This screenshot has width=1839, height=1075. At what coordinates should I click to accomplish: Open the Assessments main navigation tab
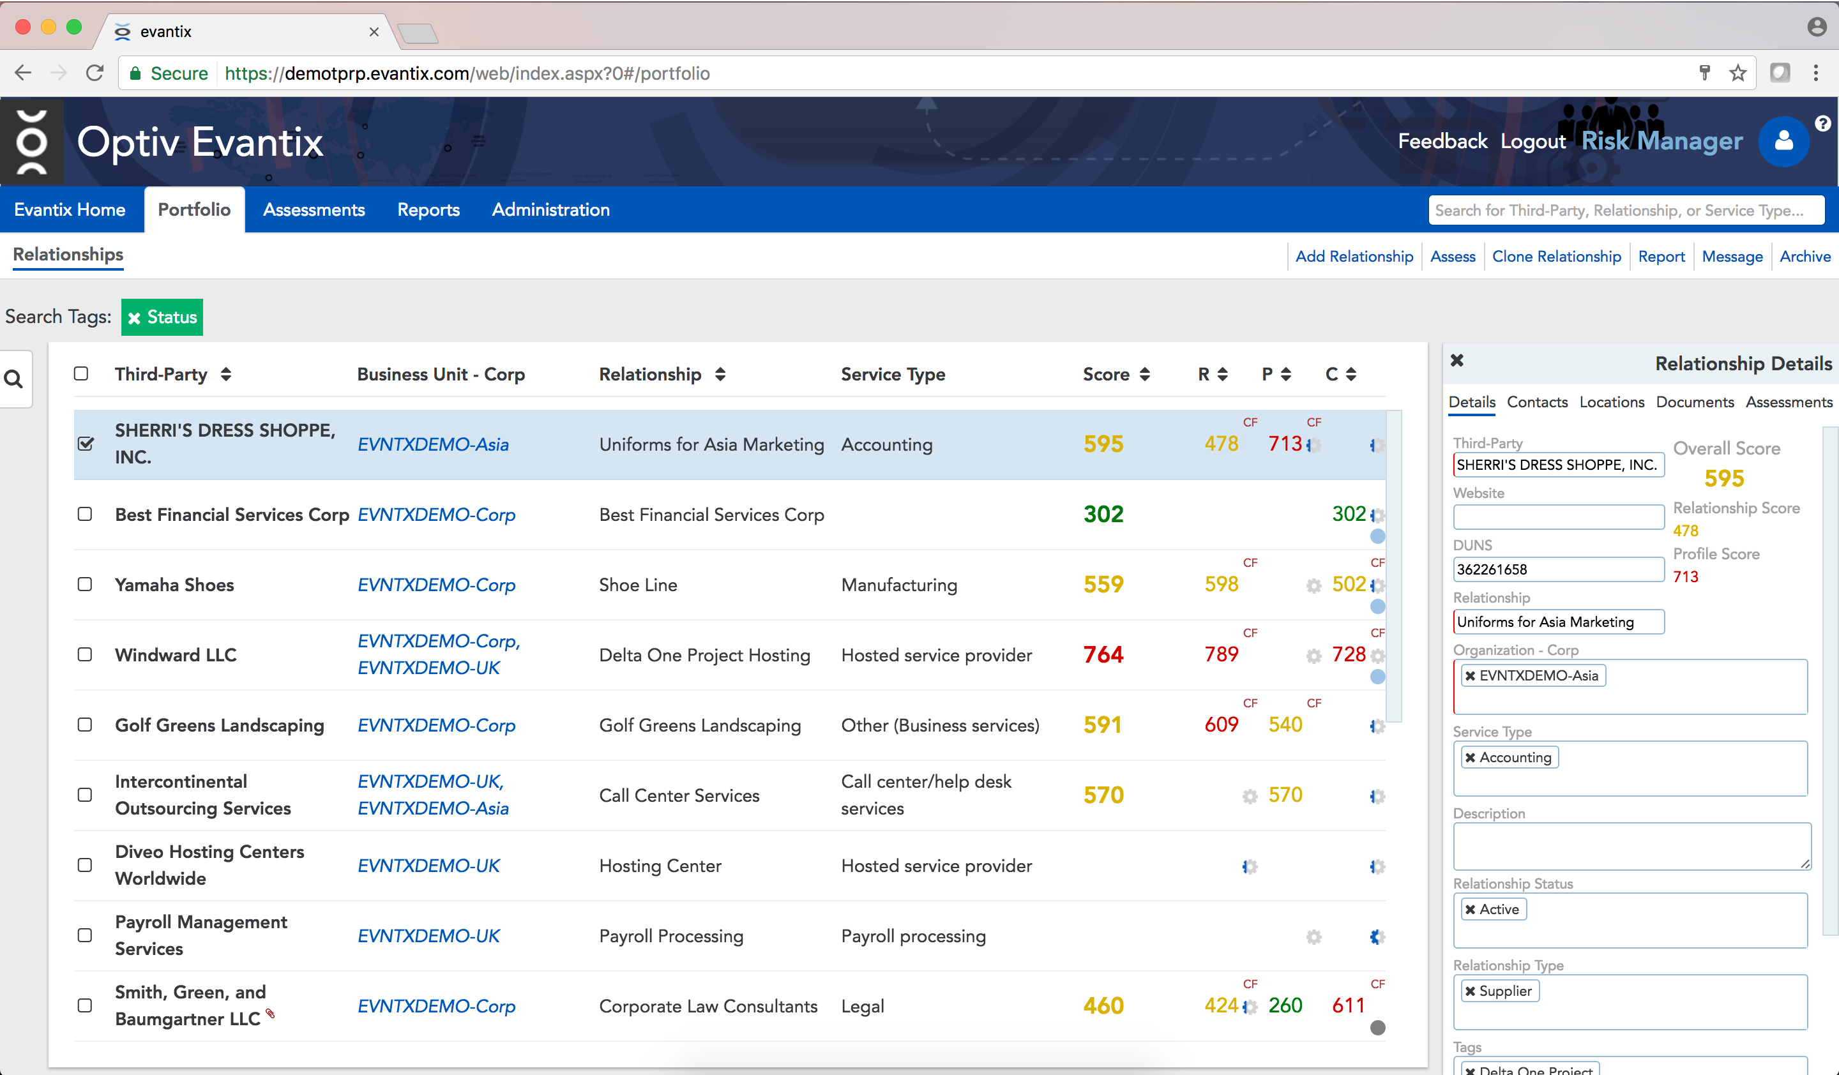tap(314, 210)
